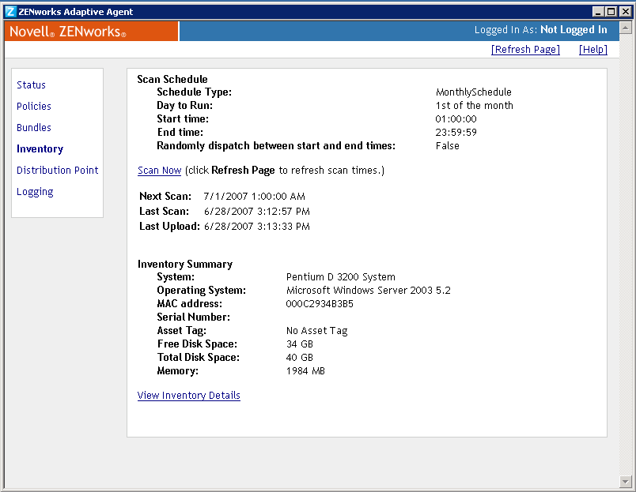
Task: Click the Operating System label
Action: tap(201, 291)
